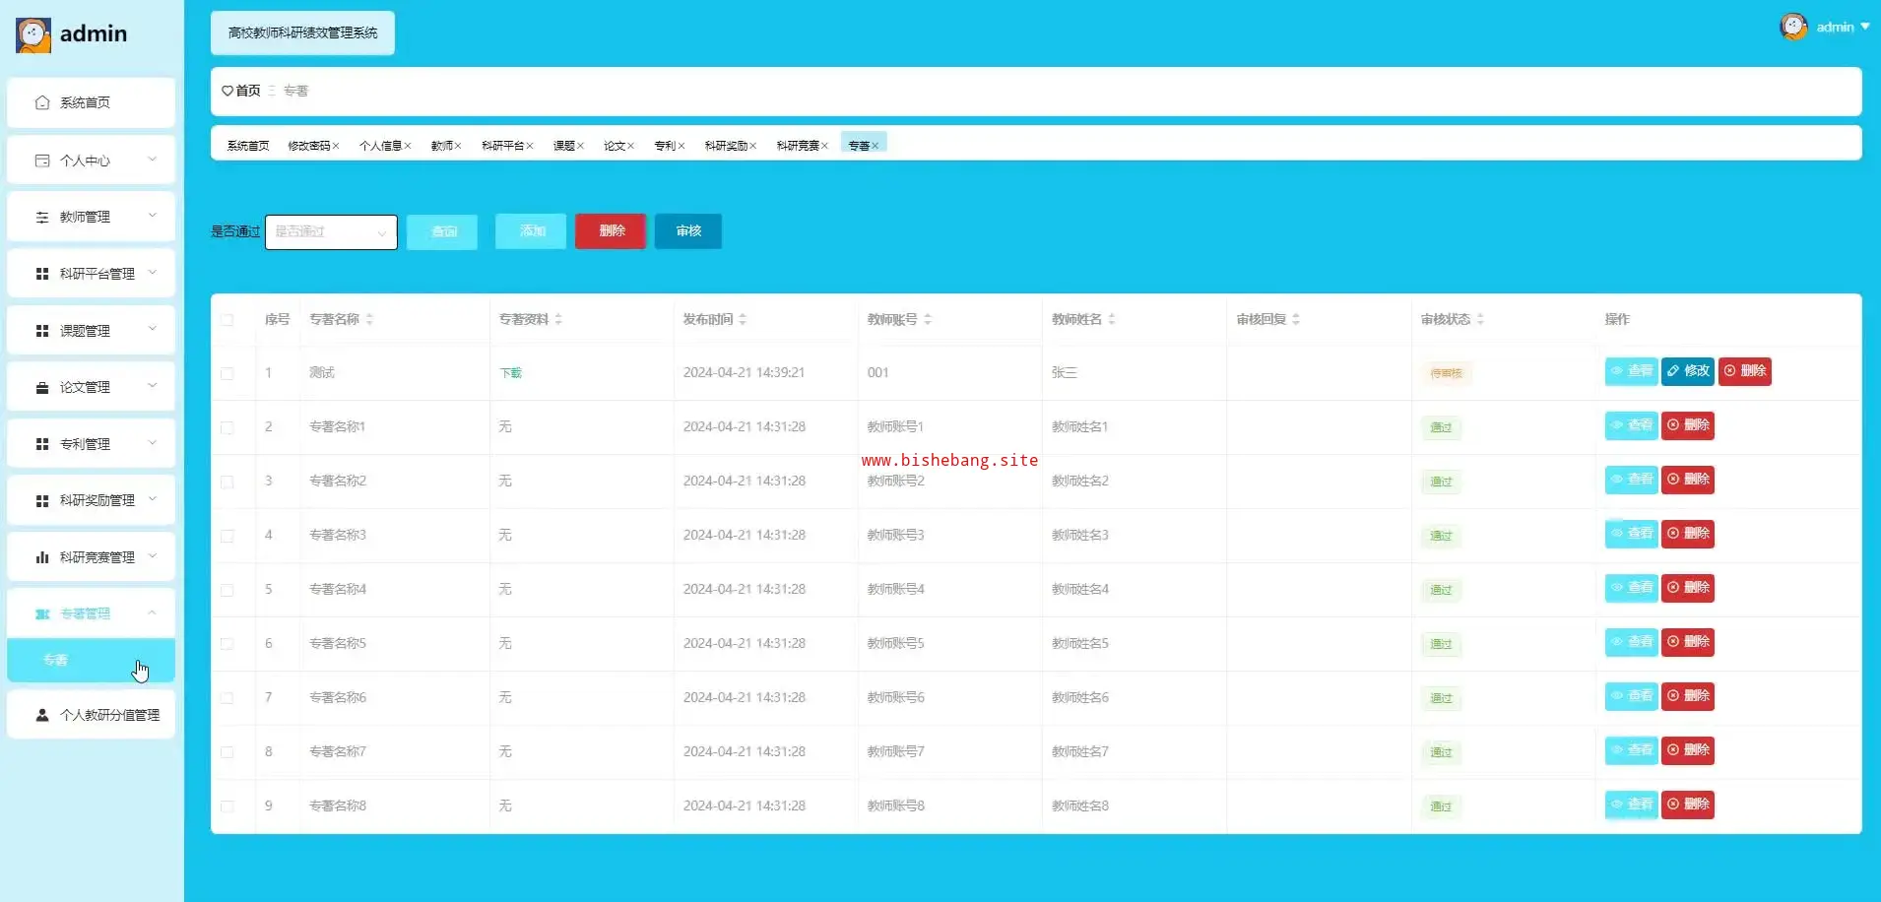This screenshot has height=902, width=1881.
Task: Collapse the 专著管理 menu chevron
Action: tap(152, 612)
